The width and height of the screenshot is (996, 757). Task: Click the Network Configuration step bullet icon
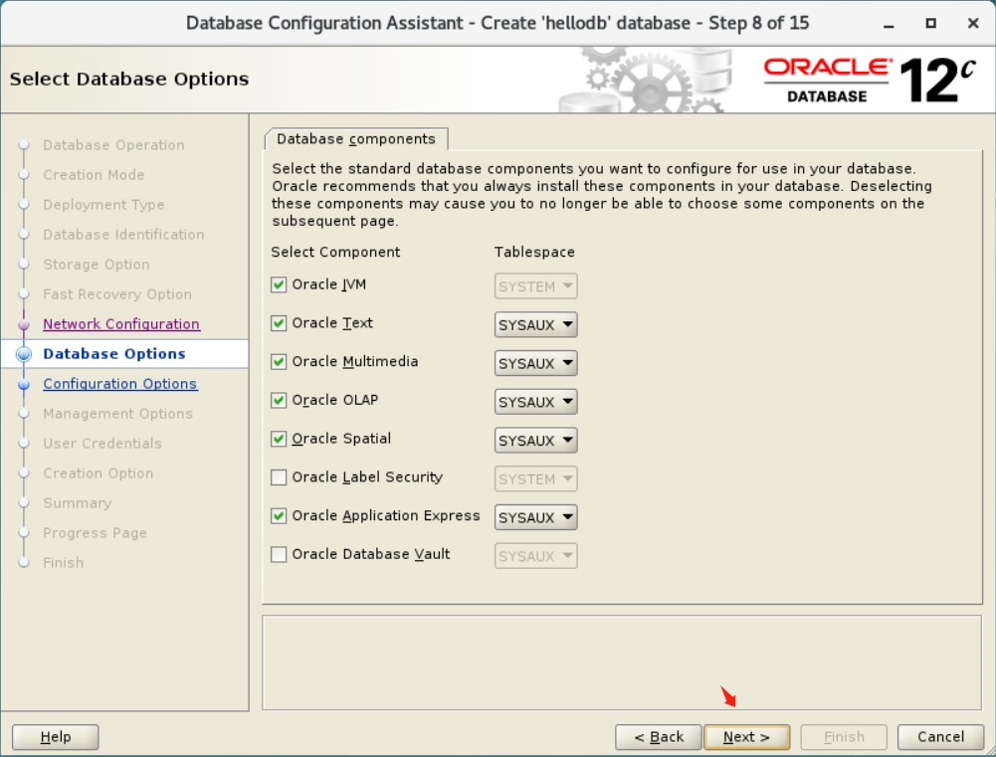(x=24, y=324)
